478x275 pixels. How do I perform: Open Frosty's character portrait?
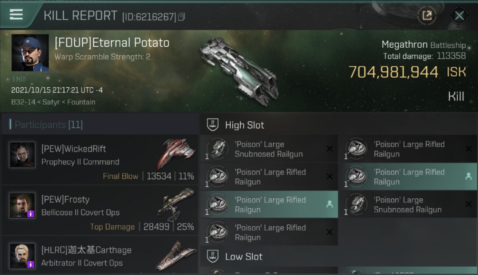coord(22,205)
